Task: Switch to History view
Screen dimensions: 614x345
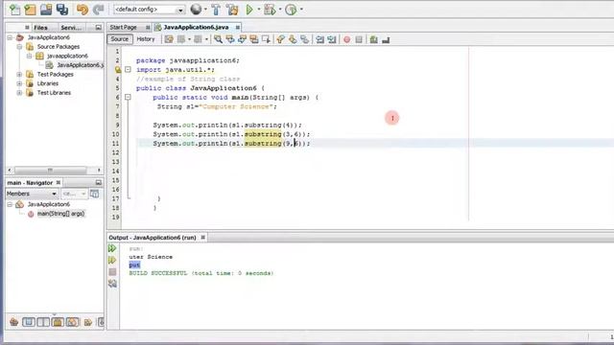Action: click(x=146, y=39)
